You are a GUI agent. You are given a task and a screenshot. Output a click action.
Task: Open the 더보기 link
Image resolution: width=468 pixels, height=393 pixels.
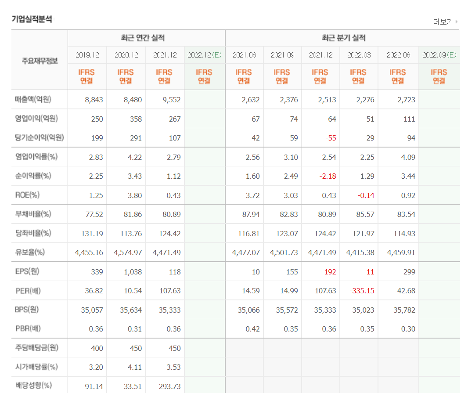(445, 22)
